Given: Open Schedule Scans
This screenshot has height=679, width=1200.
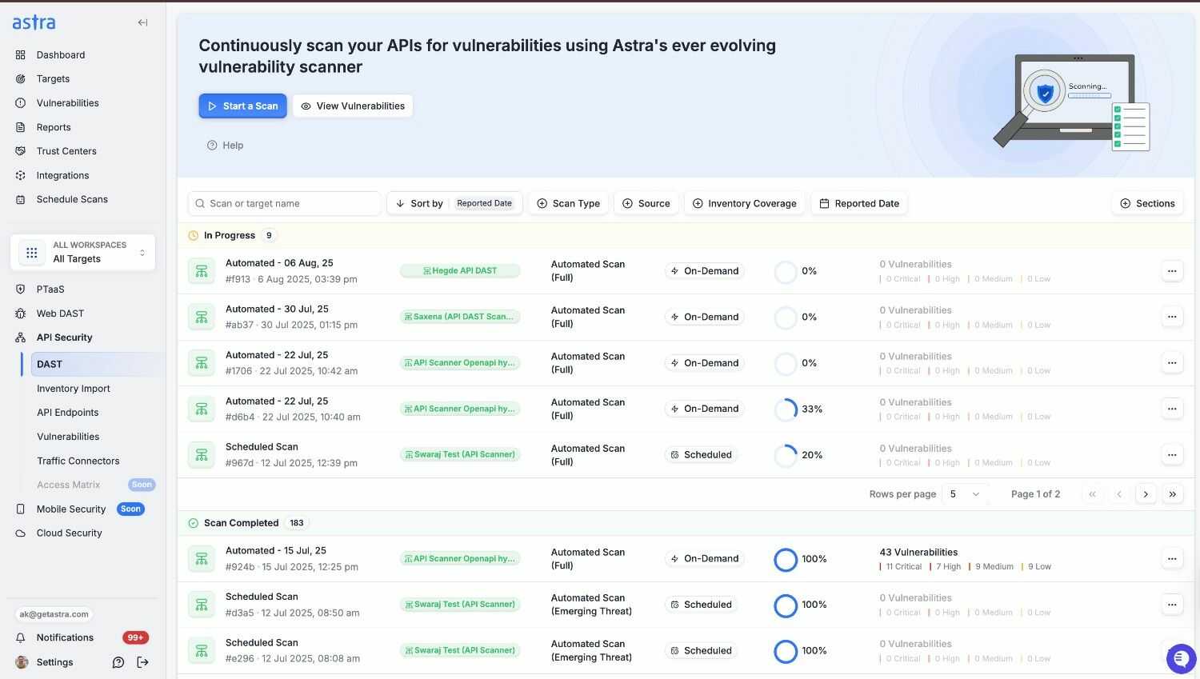Looking at the screenshot, I should click(x=72, y=199).
